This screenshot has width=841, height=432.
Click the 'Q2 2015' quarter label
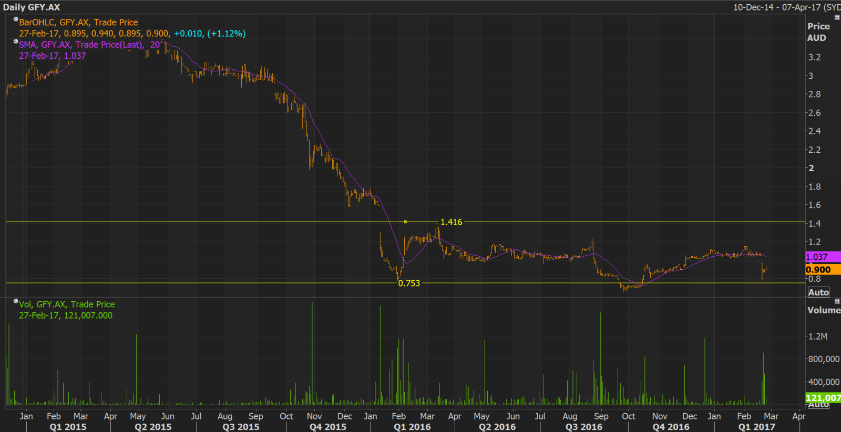[153, 427]
